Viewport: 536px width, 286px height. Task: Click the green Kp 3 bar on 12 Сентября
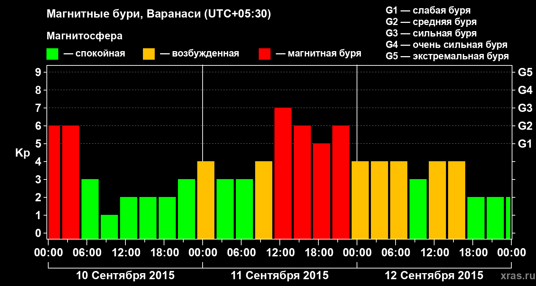(x=418, y=209)
